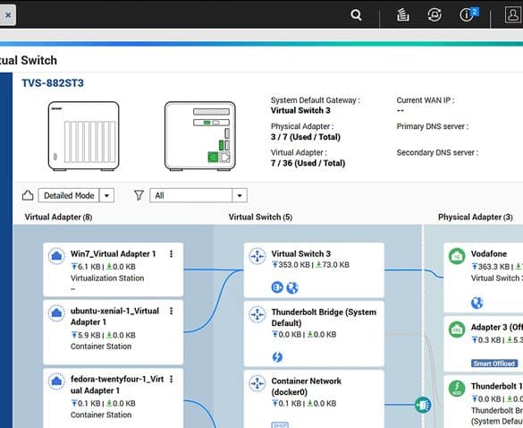This screenshot has width=523, height=428.
Task: Expand the Detailed Mode dropdown arrow
Action: pyautogui.click(x=106, y=195)
